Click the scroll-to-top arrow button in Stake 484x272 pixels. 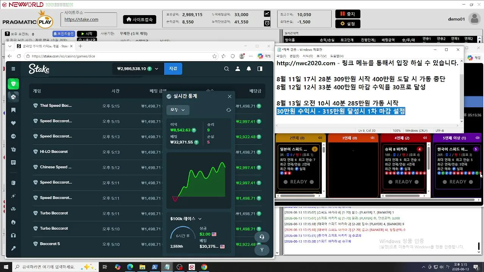pos(262,250)
